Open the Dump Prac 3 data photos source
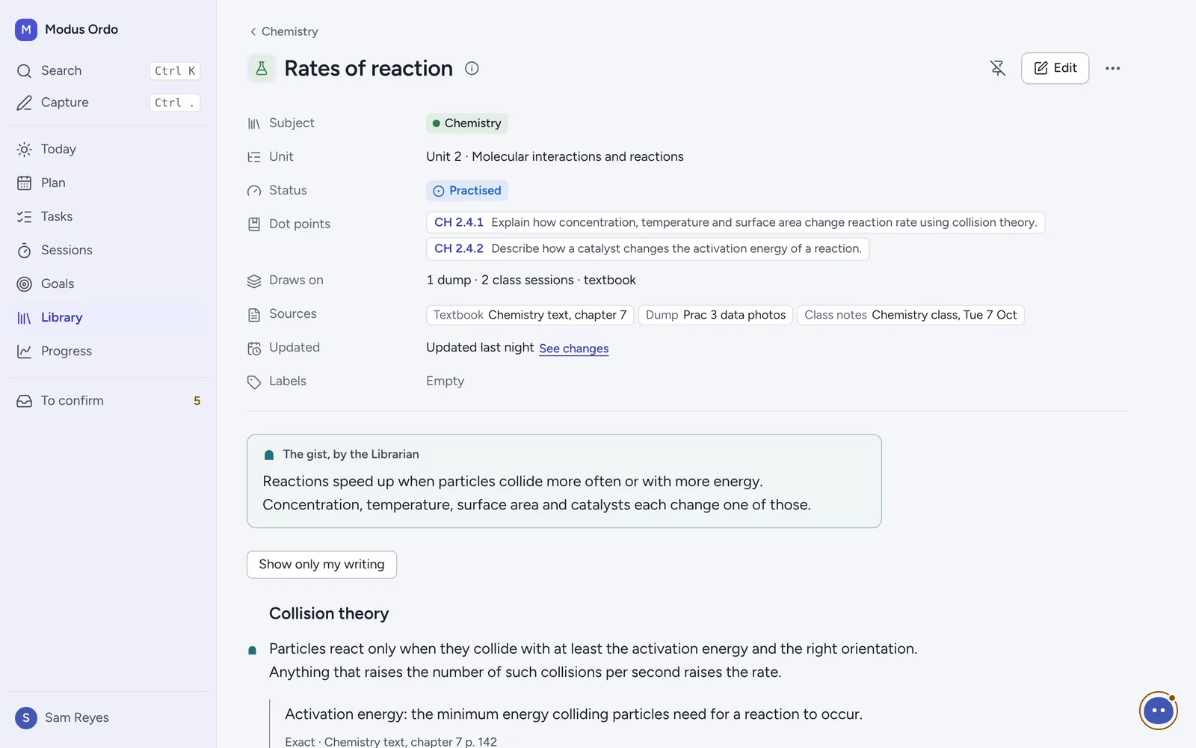1196x748 pixels. (x=715, y=315)
